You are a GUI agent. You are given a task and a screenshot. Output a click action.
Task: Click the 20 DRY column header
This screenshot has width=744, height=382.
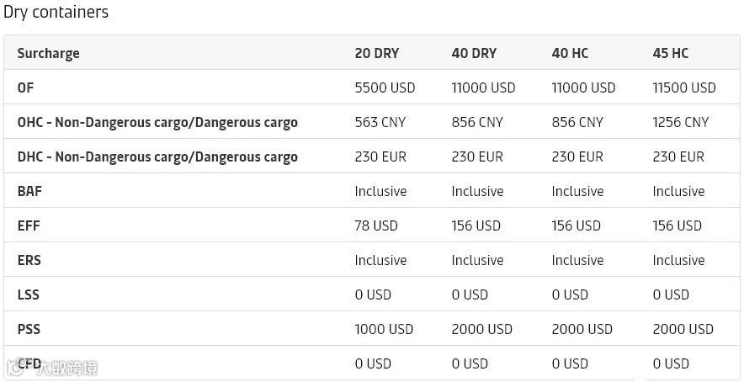pyautogui.click(x=376, y=53)
